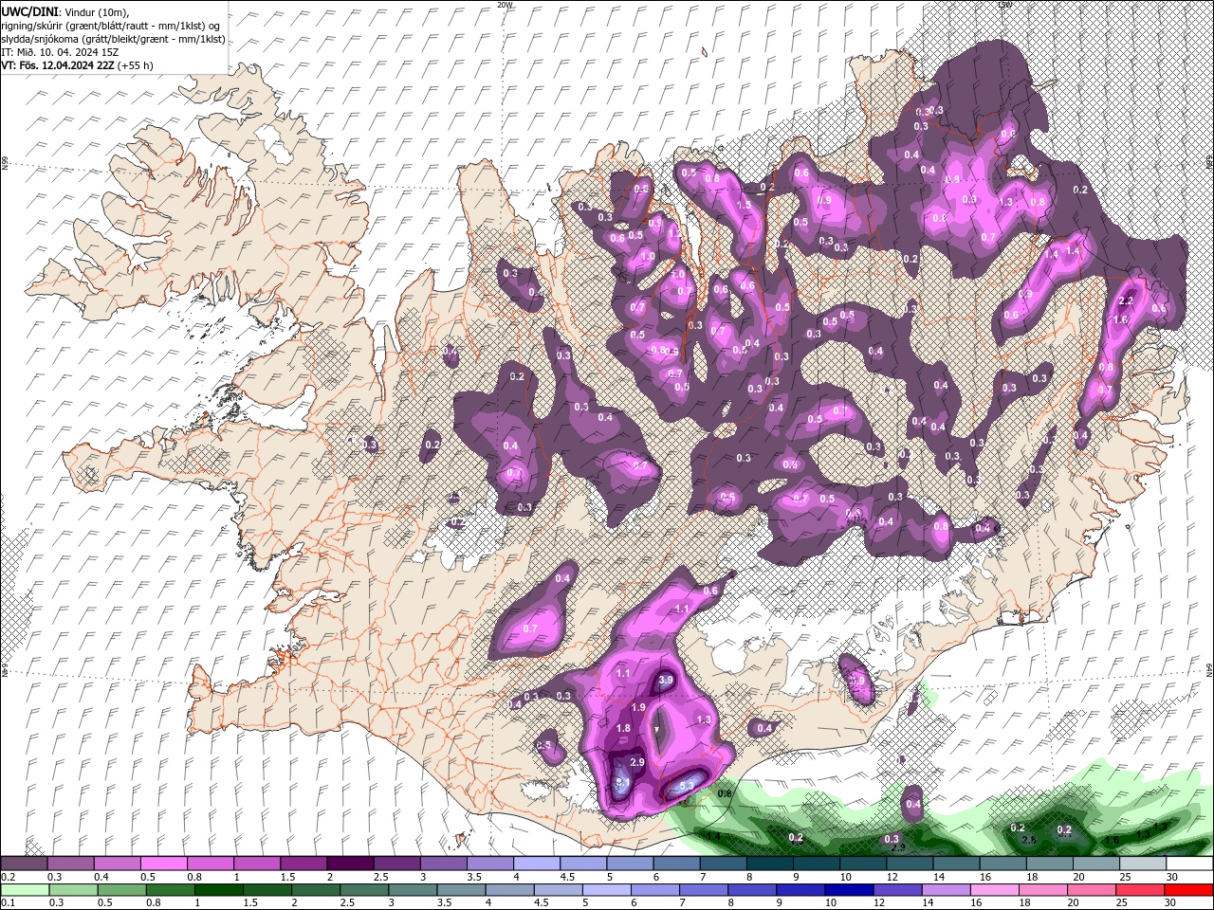1214x910 pixels.
Task: Click the 2.2 snowfall value in the east
Action: pos(1127,300)
